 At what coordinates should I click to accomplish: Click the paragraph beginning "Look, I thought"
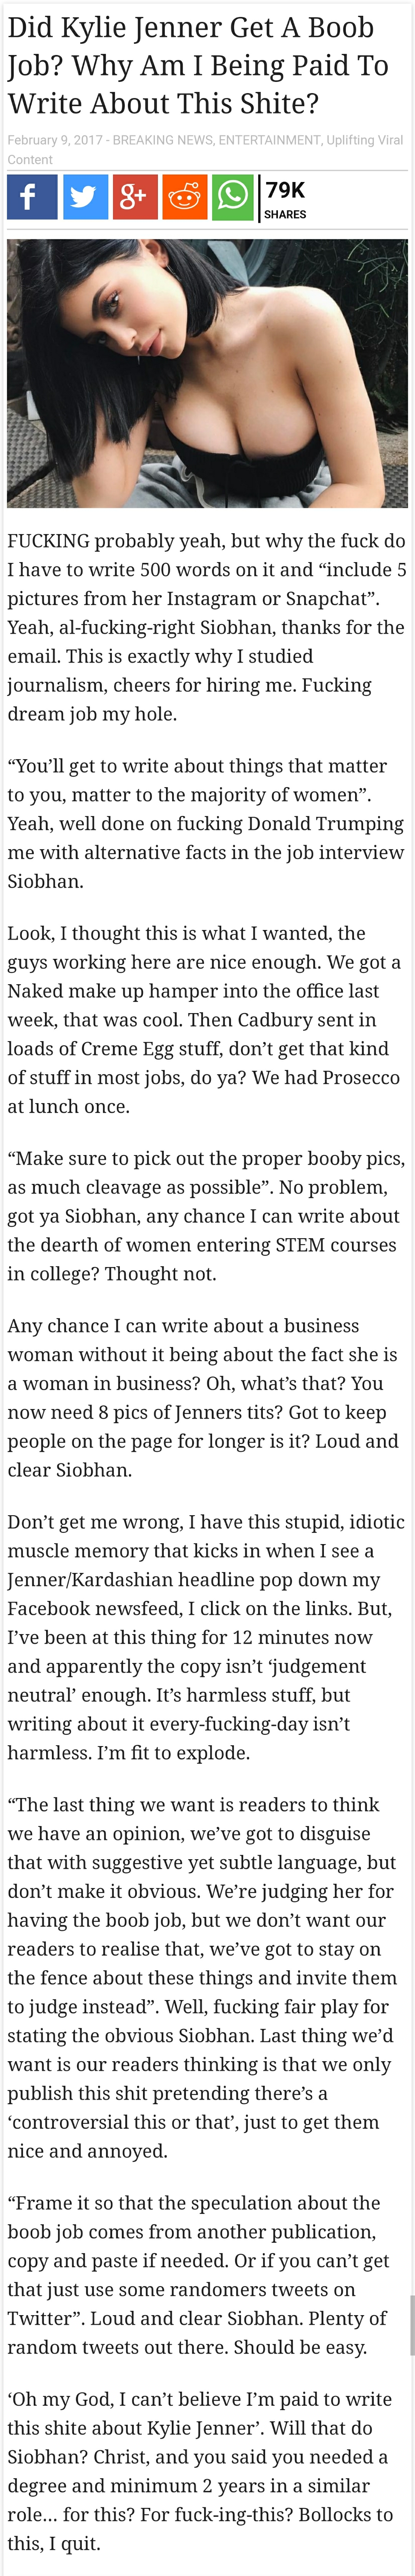pos(204,1019)
